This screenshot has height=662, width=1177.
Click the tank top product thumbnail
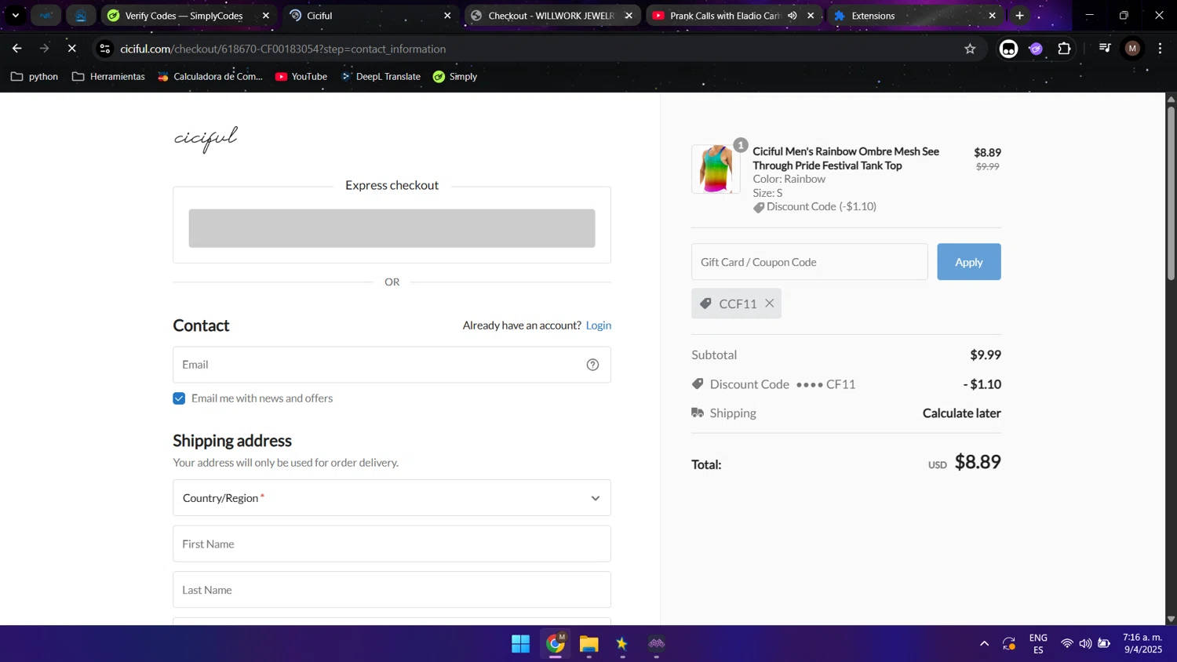[x=716, y=169]
